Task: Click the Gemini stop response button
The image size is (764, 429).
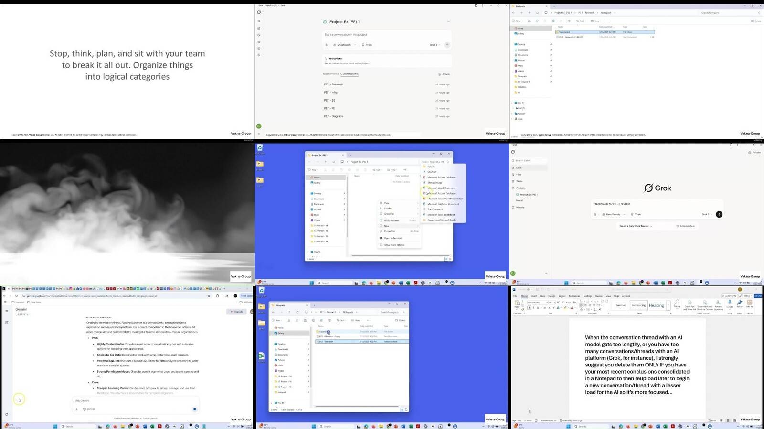Action: click(x=194, y=409)
